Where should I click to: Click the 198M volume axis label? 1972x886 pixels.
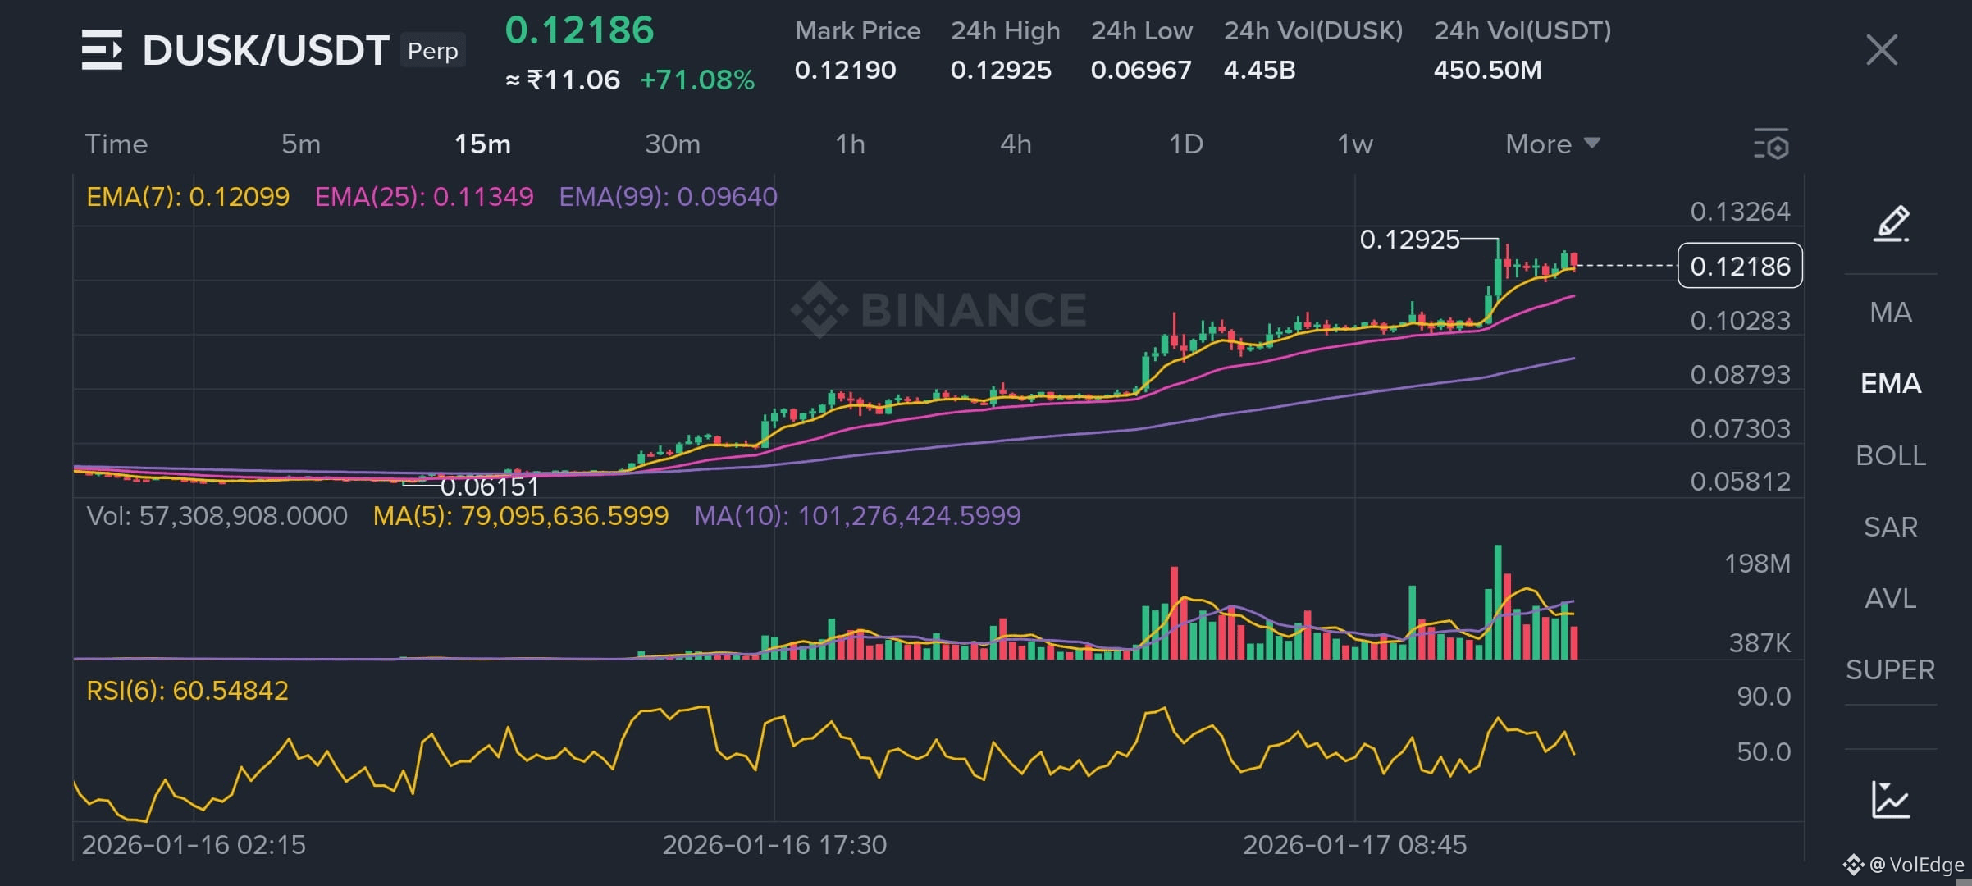[1757, 564]
